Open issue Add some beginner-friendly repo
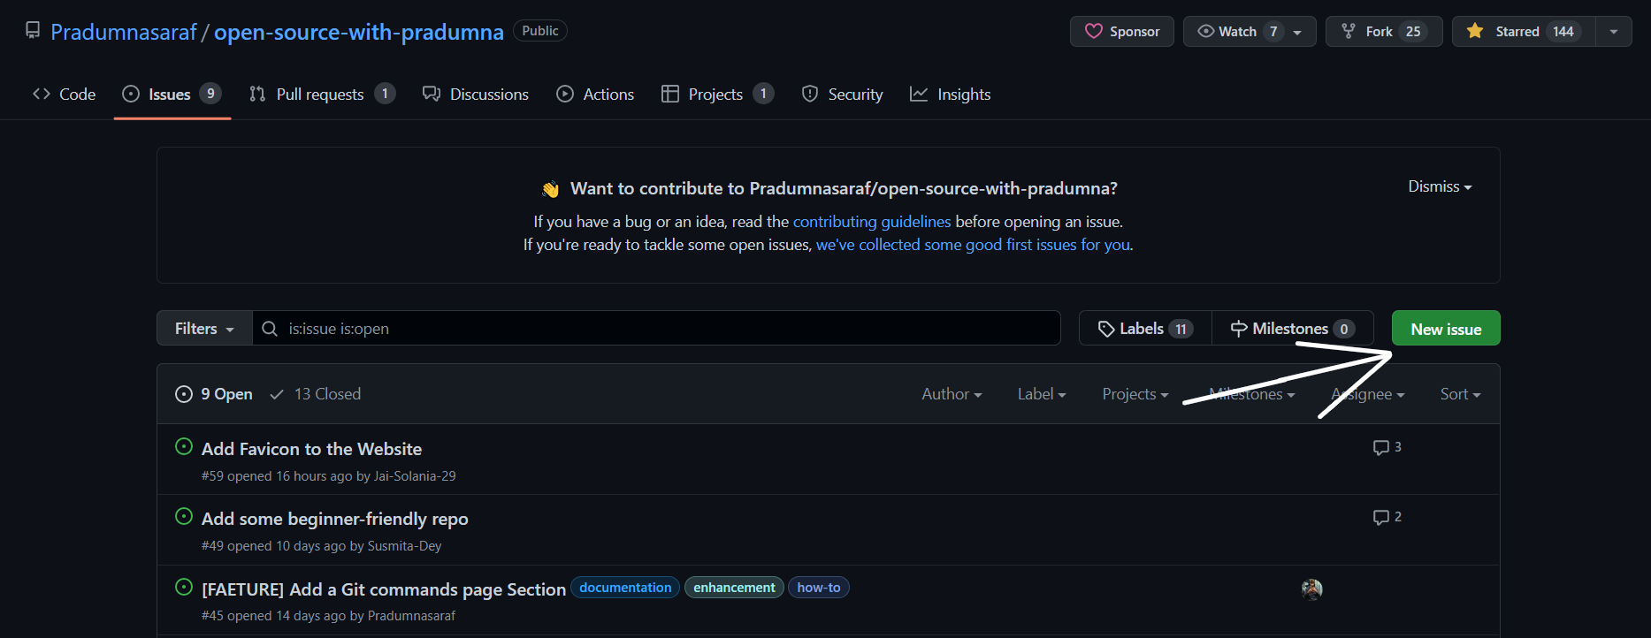The height and width of the screenshot is (638, 1651). pos(334,519)
